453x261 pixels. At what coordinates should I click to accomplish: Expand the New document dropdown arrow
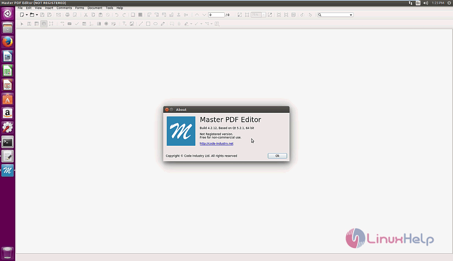click(x=27, y=15)
